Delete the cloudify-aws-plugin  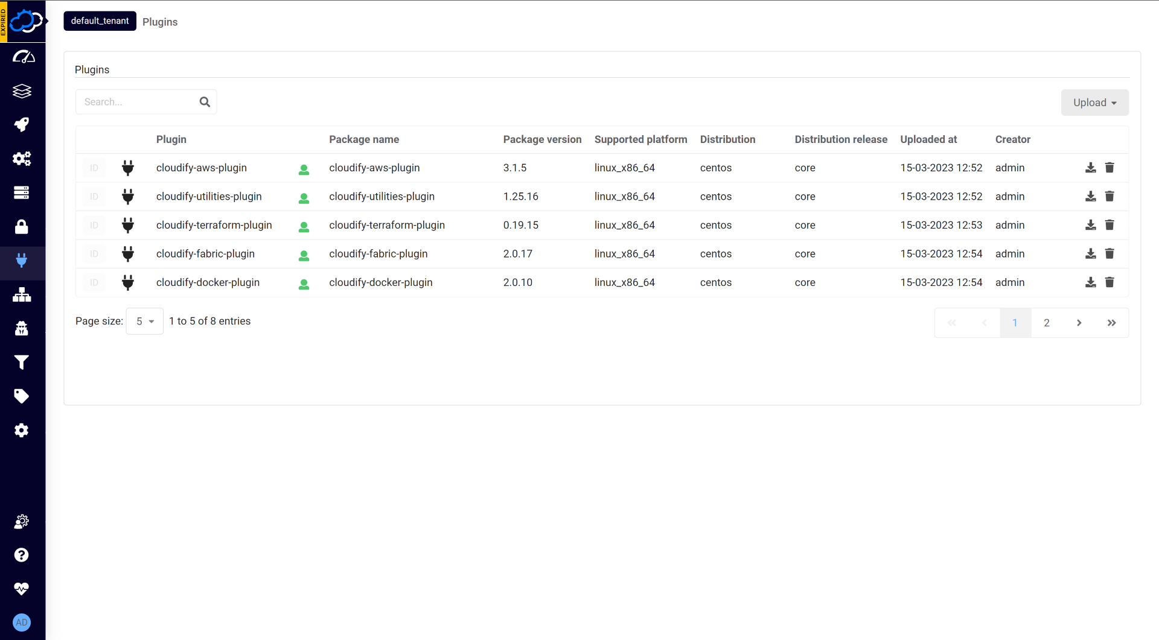[x=1110, y=168]
